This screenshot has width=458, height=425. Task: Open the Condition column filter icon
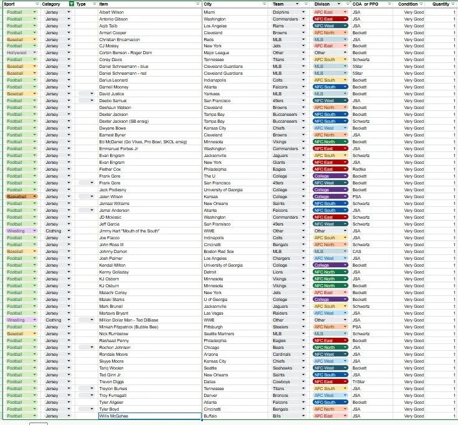421,4
